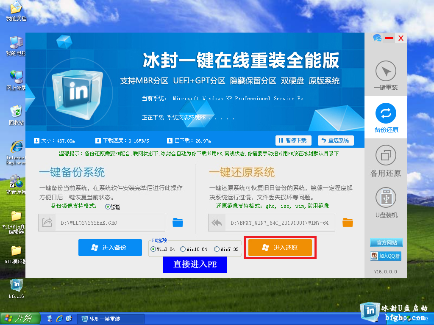Click the 一键备份系统 heading
Viewport: 434px width, 325px height.
coord(72,172)
